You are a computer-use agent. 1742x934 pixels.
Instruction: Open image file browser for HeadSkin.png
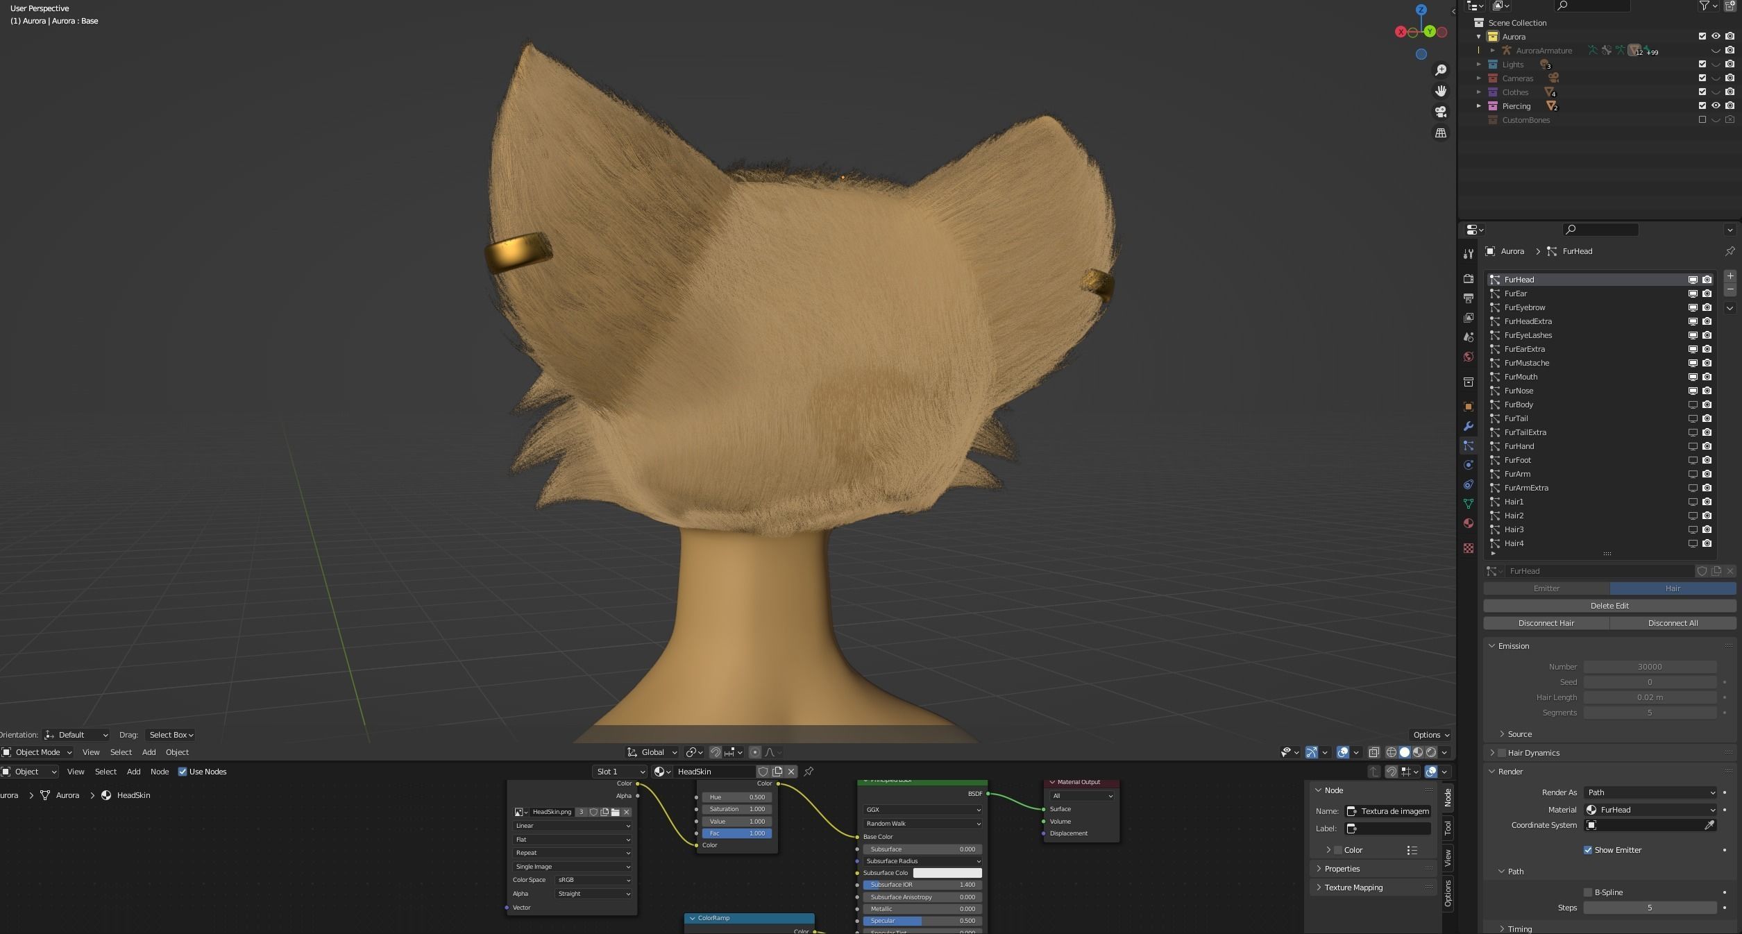pos(616,812)
